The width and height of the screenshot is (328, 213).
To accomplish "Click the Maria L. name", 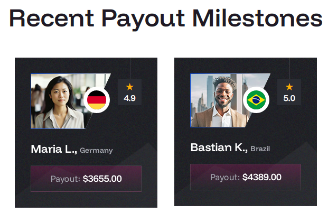I will point(54,149).
